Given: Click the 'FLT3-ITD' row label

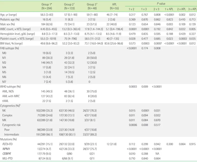Looking at the screenshot, I should click(7, 144).
